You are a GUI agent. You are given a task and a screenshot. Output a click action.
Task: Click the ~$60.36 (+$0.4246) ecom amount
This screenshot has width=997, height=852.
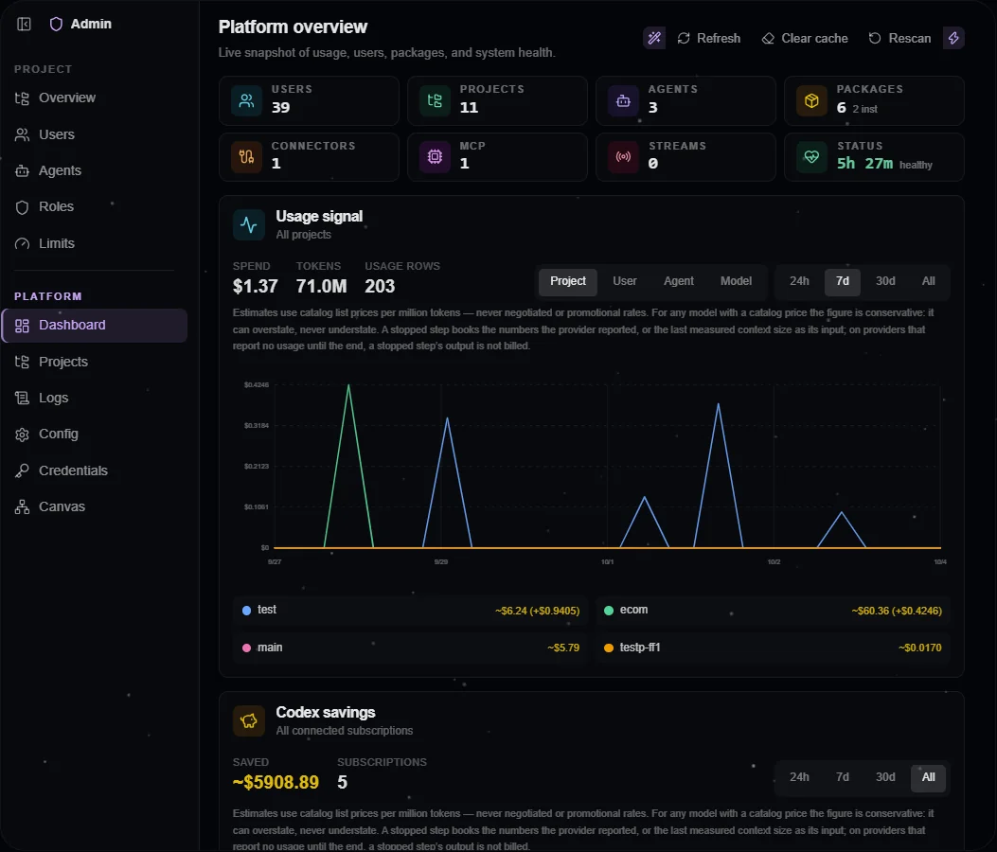click(x=897, y=611)
